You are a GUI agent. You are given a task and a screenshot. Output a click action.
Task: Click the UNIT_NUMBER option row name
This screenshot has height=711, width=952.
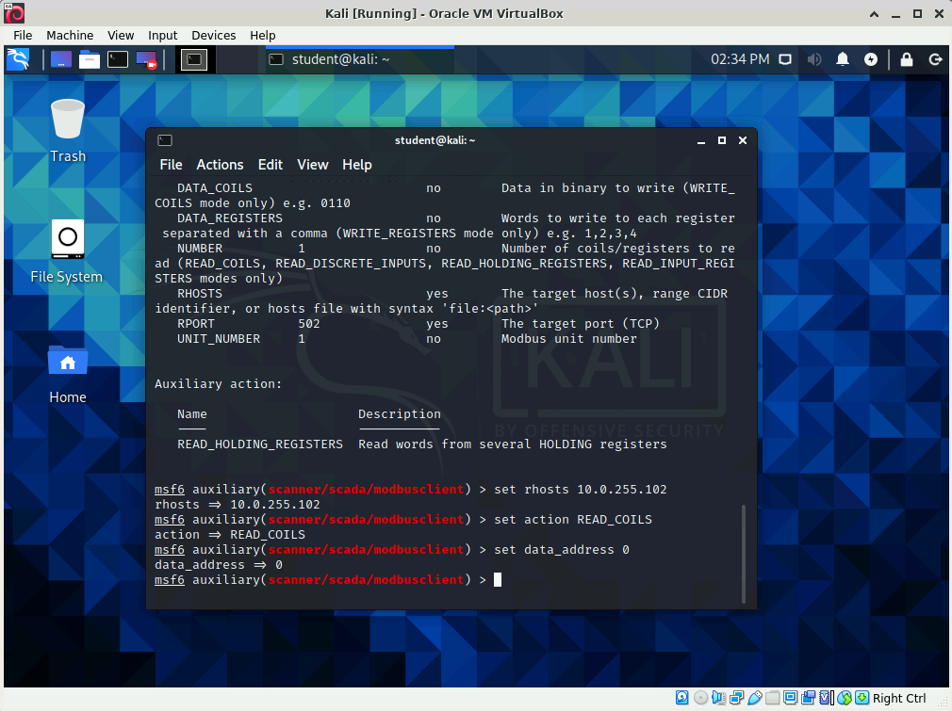point(219,339)
